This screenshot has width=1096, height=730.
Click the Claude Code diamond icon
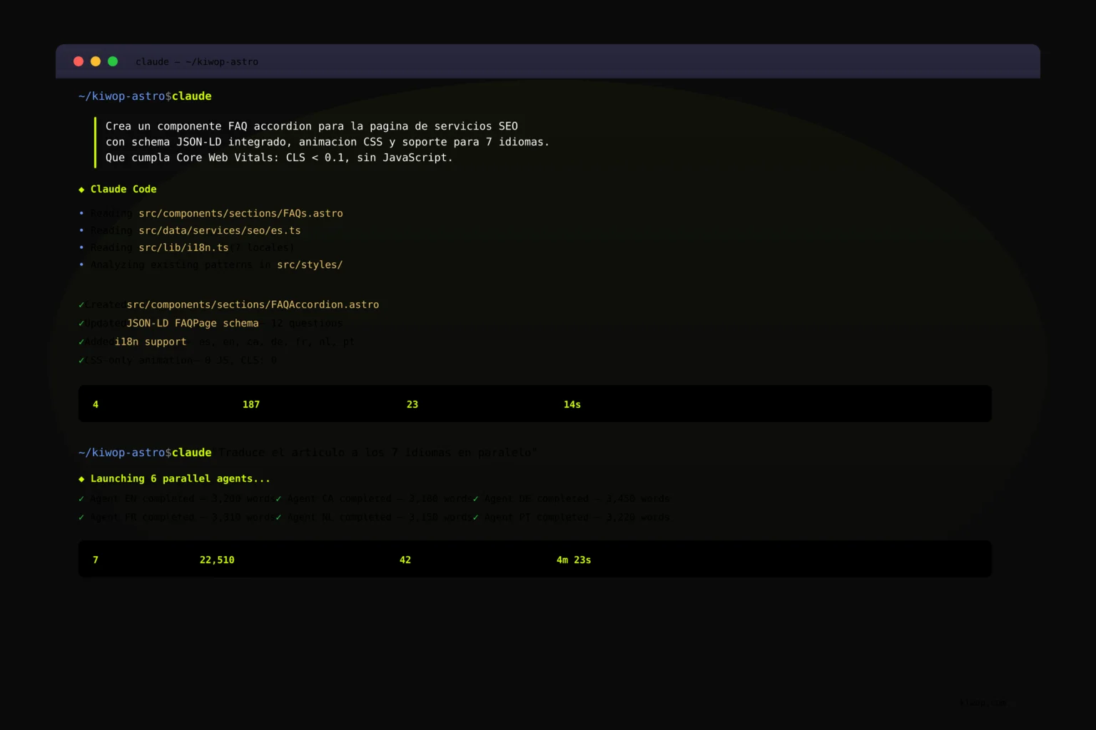(82, 189)
